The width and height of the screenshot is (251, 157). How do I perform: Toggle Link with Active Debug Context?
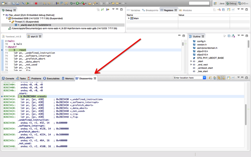tap(219, 78)
